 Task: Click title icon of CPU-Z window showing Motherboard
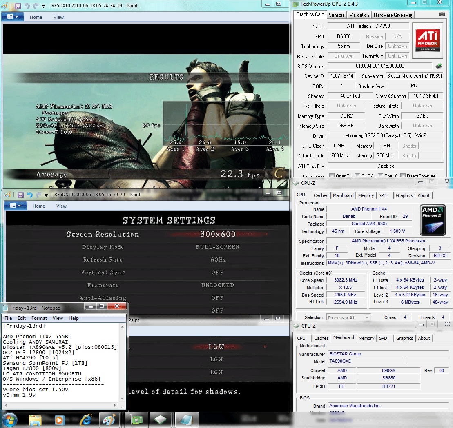pos(296,326)
